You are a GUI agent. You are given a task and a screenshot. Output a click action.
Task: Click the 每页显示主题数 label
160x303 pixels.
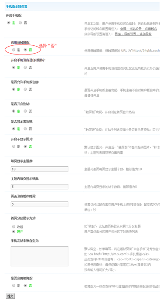click(22, 161)
